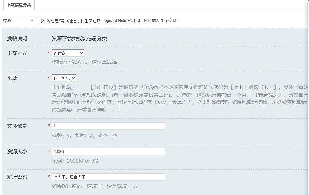Open the 端游 category dropdown

[19, 20]
